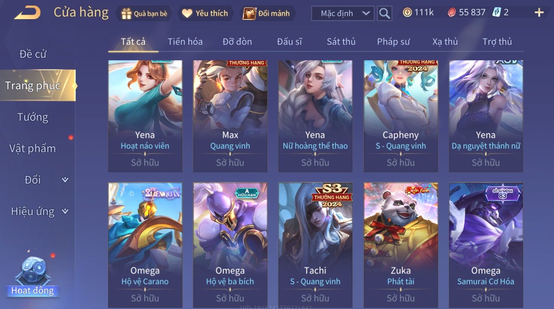Screen dimensions: 554x309
Task: Click the red gem balance 55 837
Action: point(466,12)
